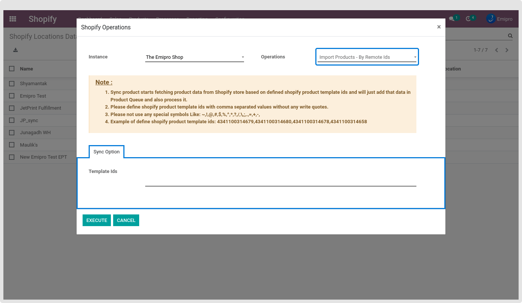Open the apps grid menu icon

pyautogui.click(x=13, y=19)
